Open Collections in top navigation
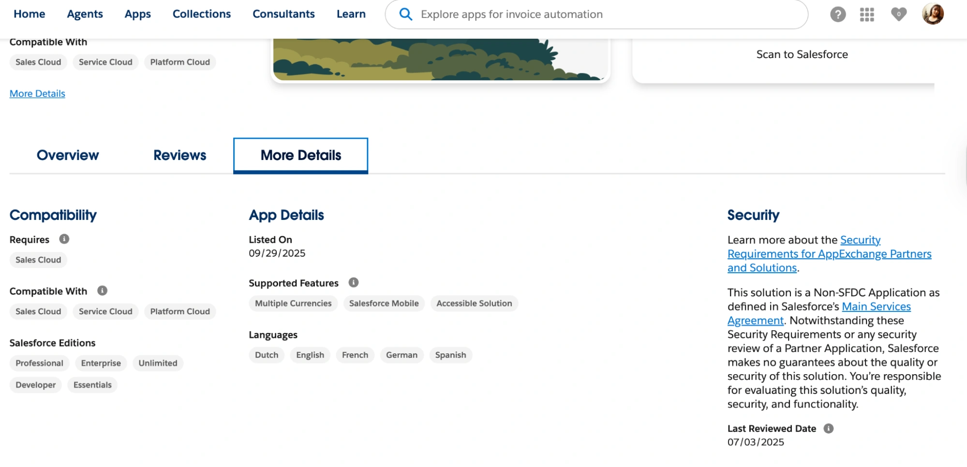Screen dimensions: 967x467 [202, 14]
